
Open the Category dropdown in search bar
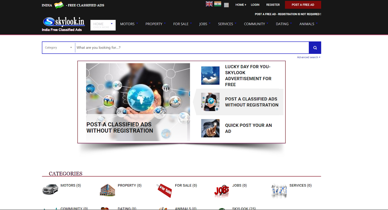point(59,48)
